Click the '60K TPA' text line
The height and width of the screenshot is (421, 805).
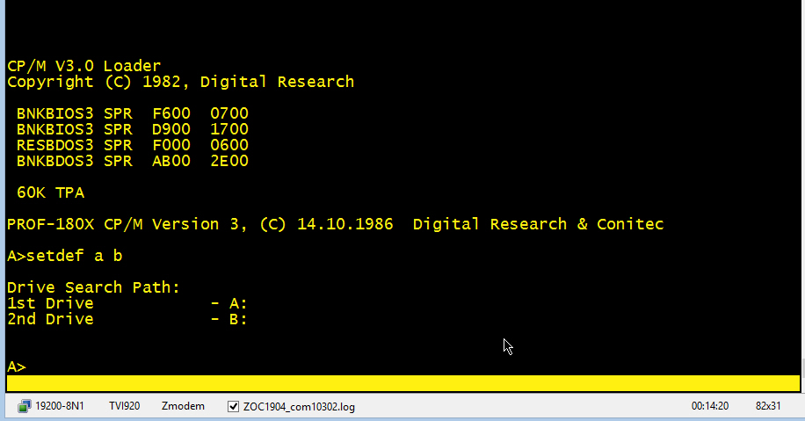tap(50, 192)
